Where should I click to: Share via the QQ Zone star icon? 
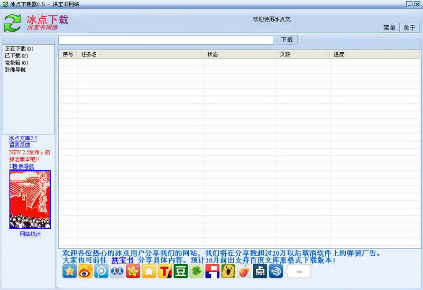pyautogui.click(x=70, y=271)
